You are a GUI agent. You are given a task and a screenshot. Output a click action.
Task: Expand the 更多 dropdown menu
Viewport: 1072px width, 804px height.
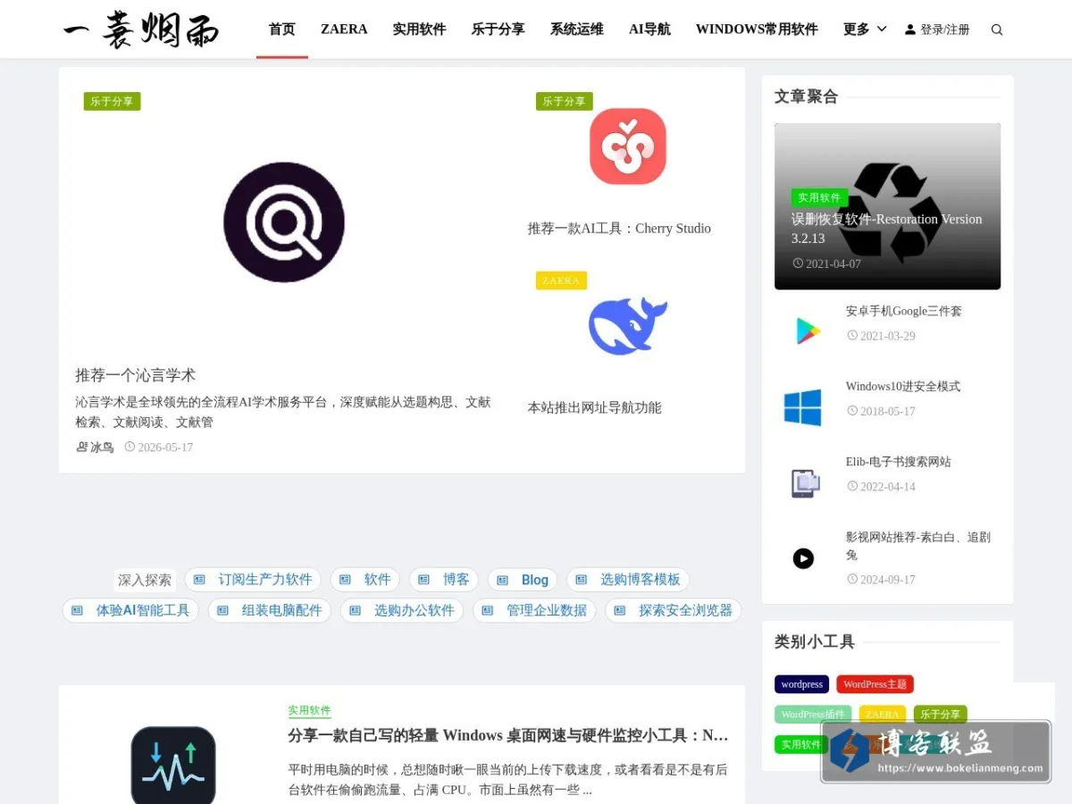click(865, 29)
